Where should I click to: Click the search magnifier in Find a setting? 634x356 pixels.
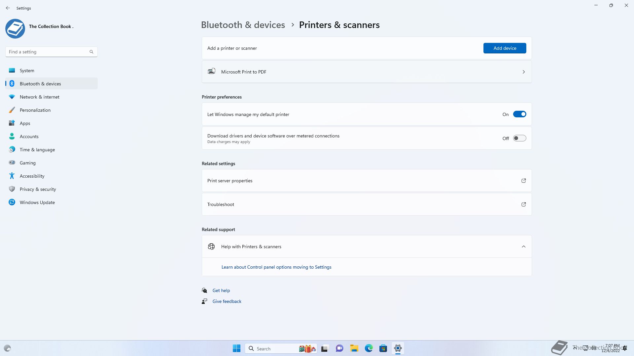pos(91,52)
